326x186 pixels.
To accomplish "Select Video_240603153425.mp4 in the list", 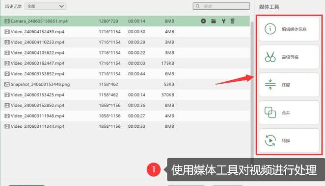I will [125, 95].
